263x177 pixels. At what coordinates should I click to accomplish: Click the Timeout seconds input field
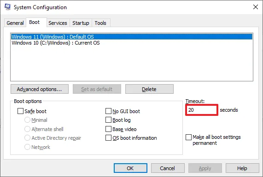tap(202, 110)
